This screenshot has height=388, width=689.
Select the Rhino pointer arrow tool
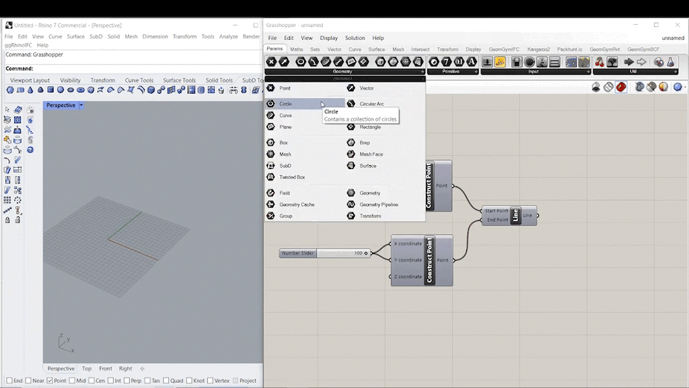click(7, 109)
